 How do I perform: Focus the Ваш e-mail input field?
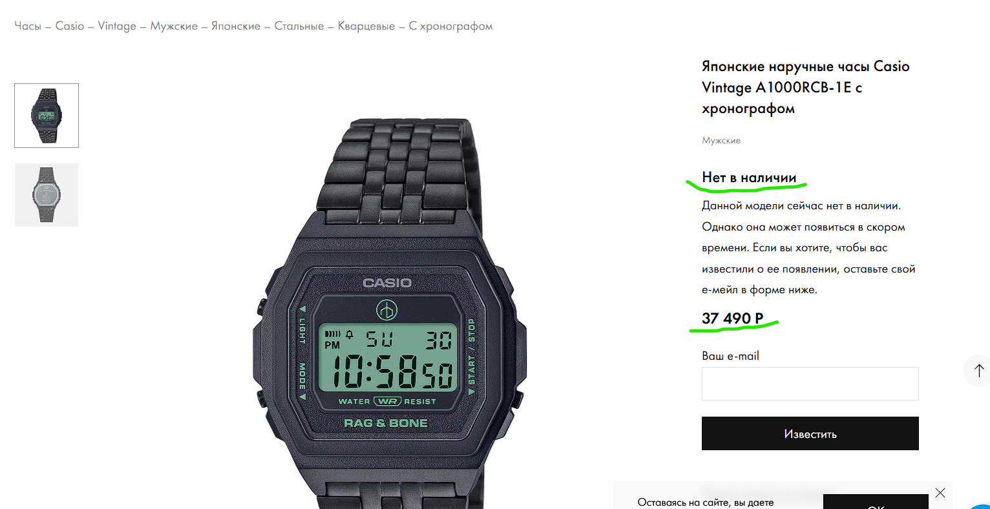[x=810, y=384]
